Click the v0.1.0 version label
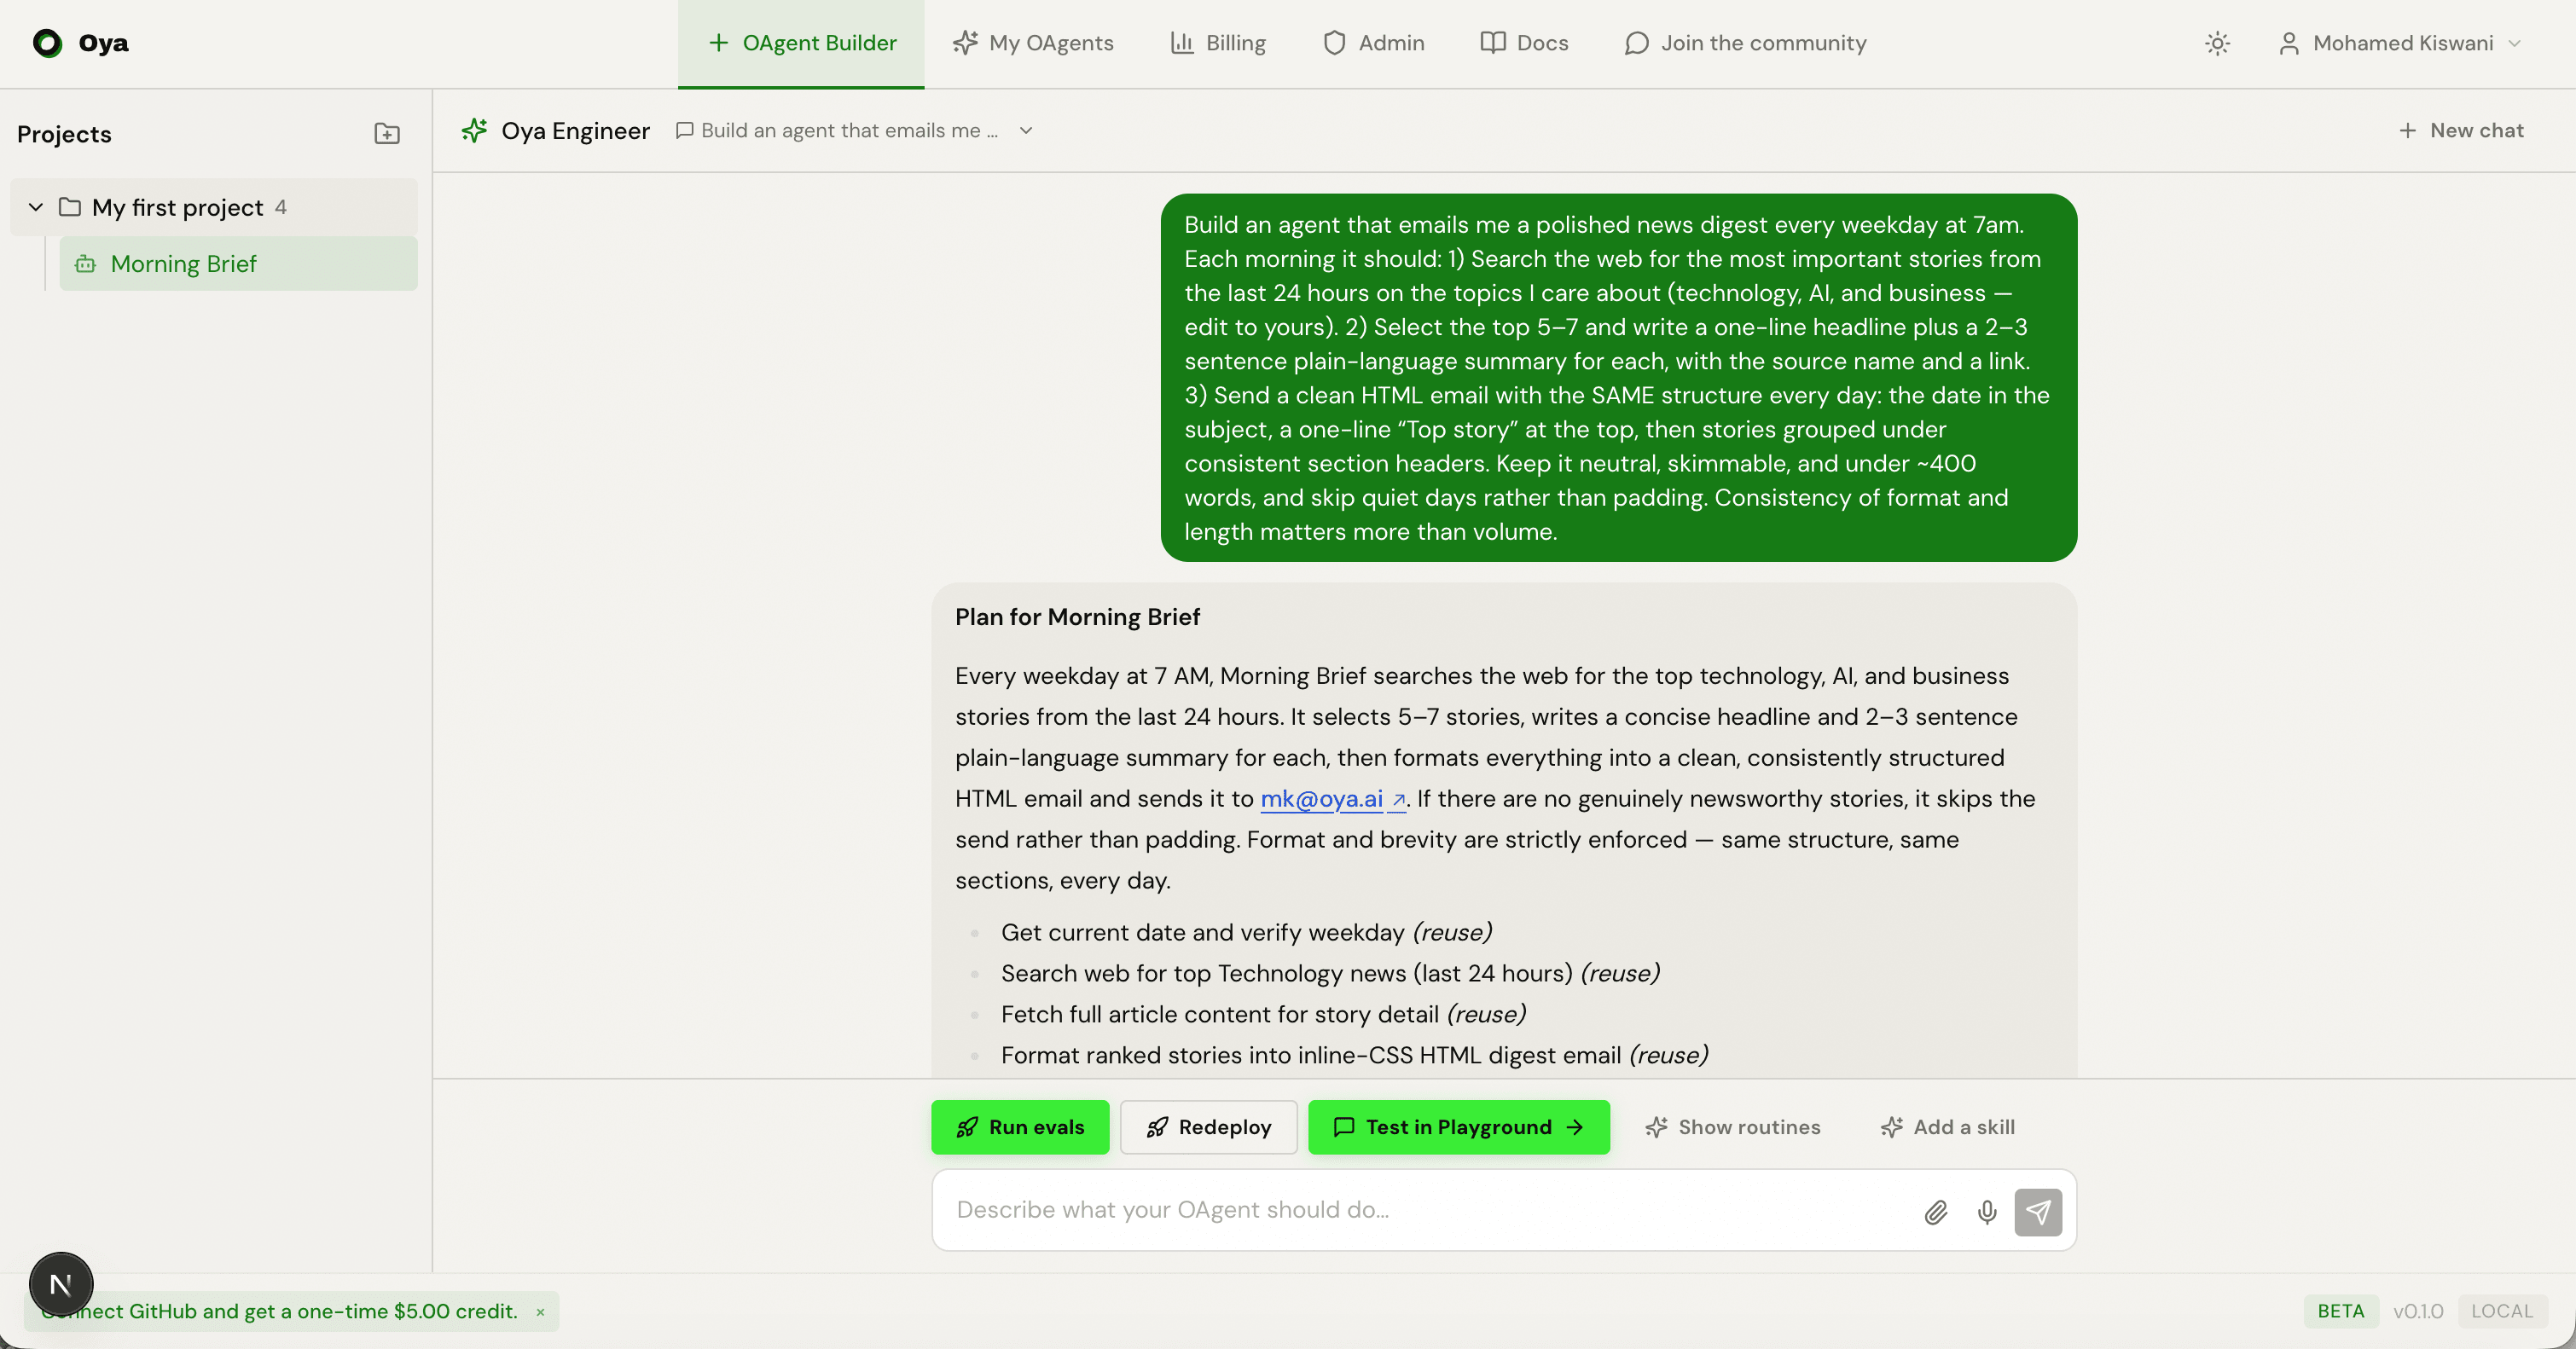Image resolution: width=2576 pixels, height=1349 pixels. point(2418,1311)
